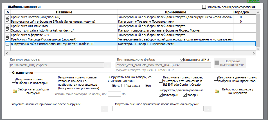Enable only products with E-Trade Content Creator description
Viewport: 268px width, 120px height.
click(161, 81)
